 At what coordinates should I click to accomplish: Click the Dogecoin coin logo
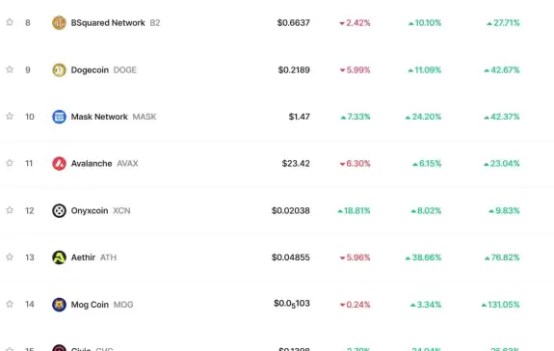point(59,70)
